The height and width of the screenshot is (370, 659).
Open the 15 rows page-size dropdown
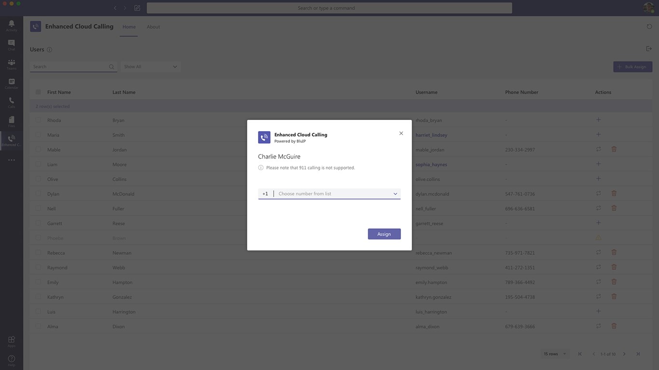555,354
